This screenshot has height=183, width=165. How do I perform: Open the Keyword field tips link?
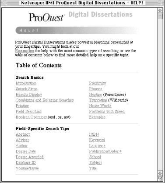point(97,140)
